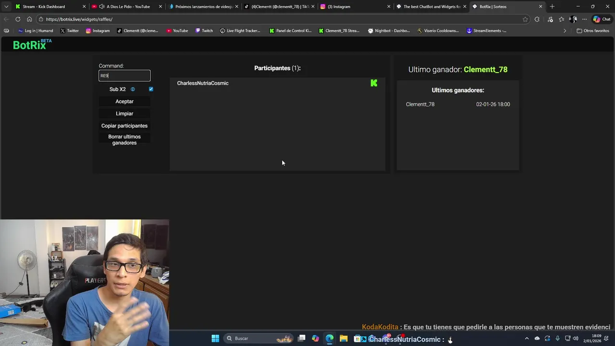Expand the hidden bookmarks chevron
The width and height of the screenshot is (615, 346).
pyautogui.click(x=565, y=31)
